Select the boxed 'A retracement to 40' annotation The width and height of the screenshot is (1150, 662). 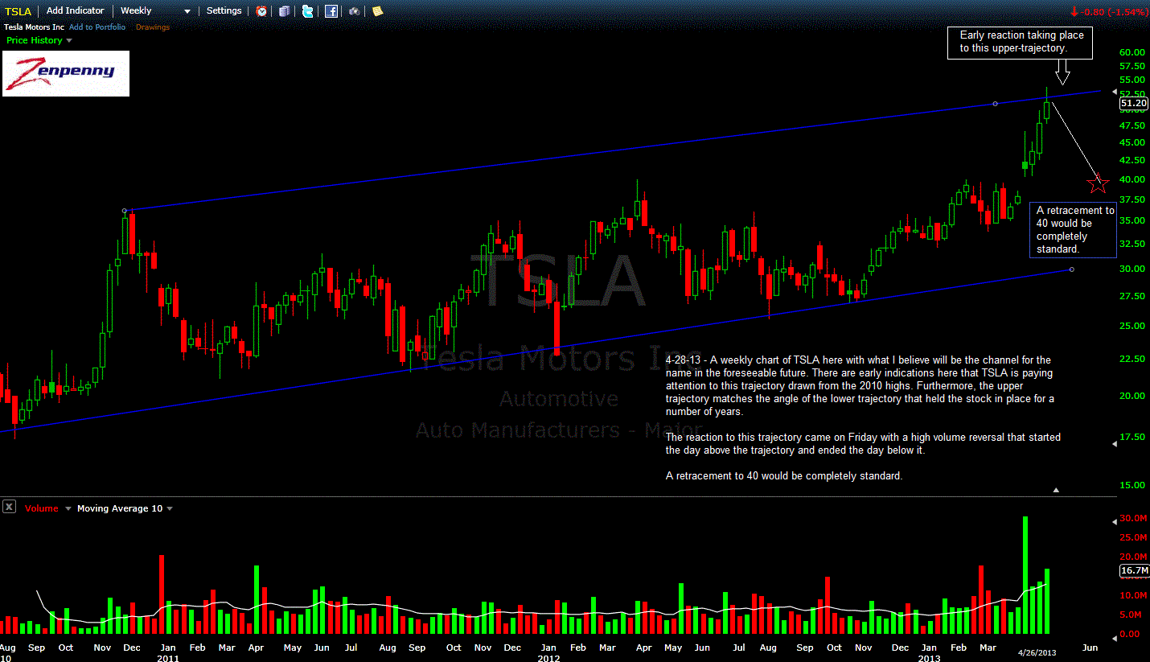coord(1073,230)
